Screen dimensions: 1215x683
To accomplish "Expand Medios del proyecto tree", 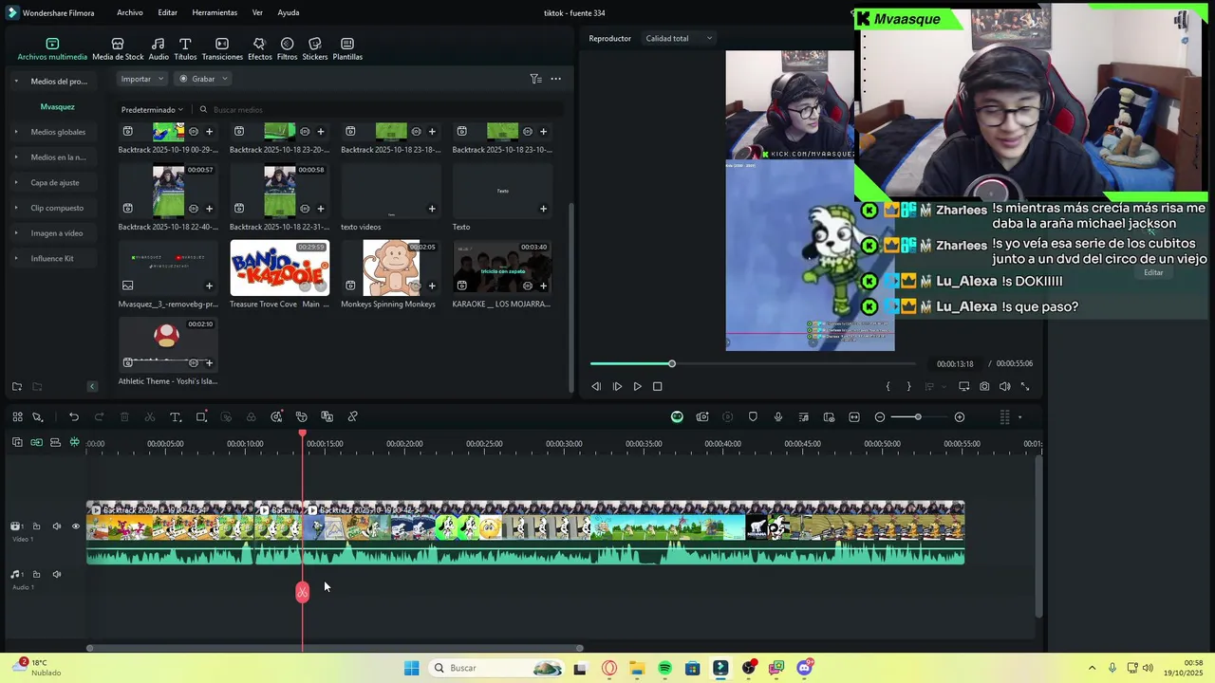I will click(x=16, y=82).
